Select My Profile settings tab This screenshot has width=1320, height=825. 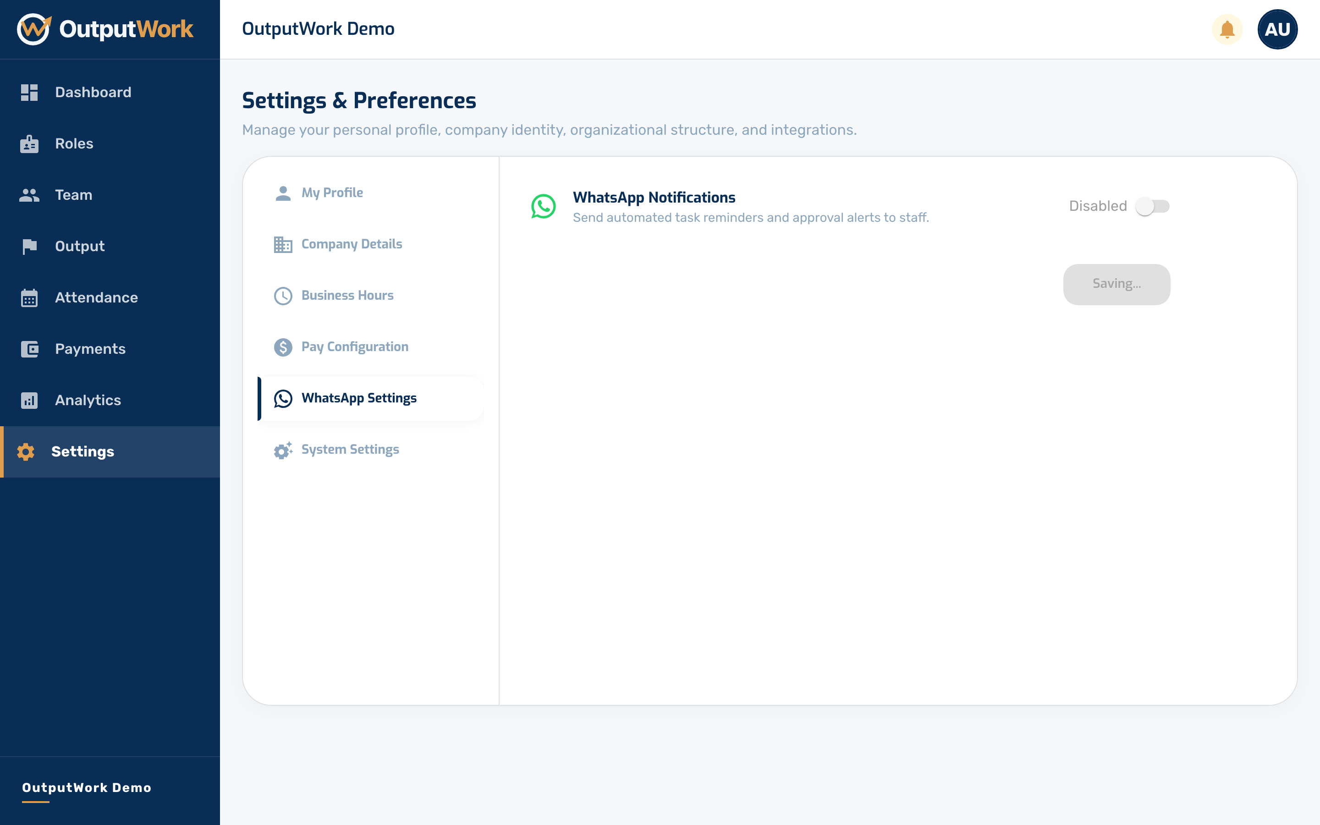(370, 192)
